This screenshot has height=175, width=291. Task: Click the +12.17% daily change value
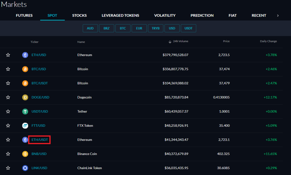270,97
